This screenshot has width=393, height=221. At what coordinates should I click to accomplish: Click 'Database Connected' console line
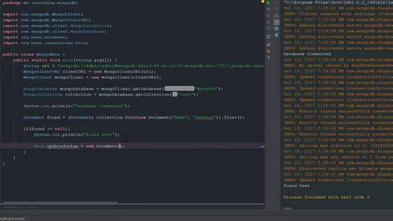click(307, 54)
